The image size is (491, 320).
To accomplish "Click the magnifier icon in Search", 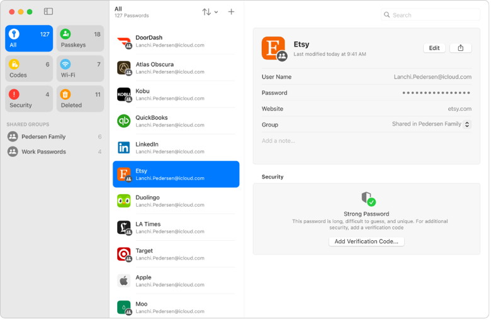I will point(387,14).
